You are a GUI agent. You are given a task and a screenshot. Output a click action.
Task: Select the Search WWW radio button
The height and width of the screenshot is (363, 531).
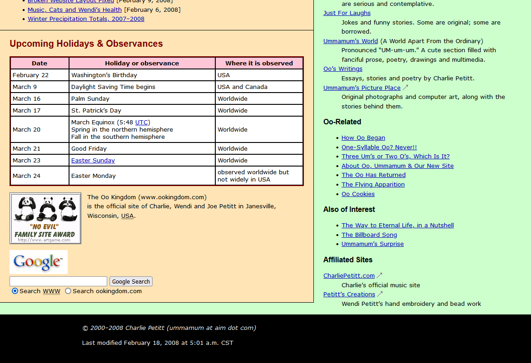coord(15,291)
